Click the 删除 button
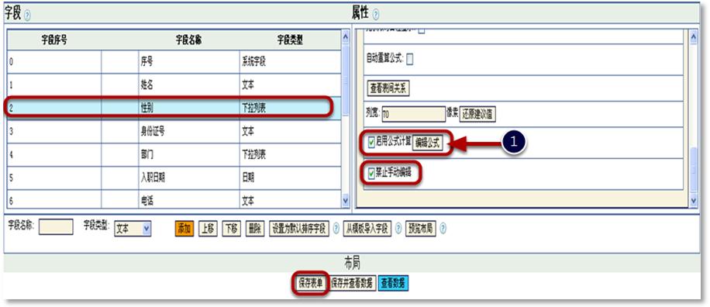710x307 pixels. pos(255,229)
